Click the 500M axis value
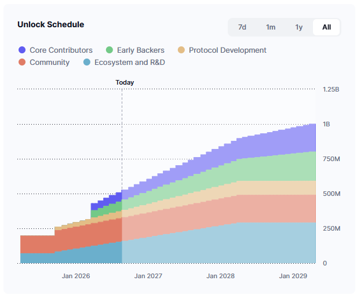The height and width of the screenshot is (295, 357). pyautogui.click(x=331, y=194)
